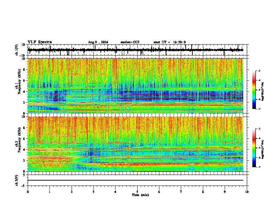Click the ch.1 voltage waveform trace
The image size is (278, 215).
click(x=135, y=50)
